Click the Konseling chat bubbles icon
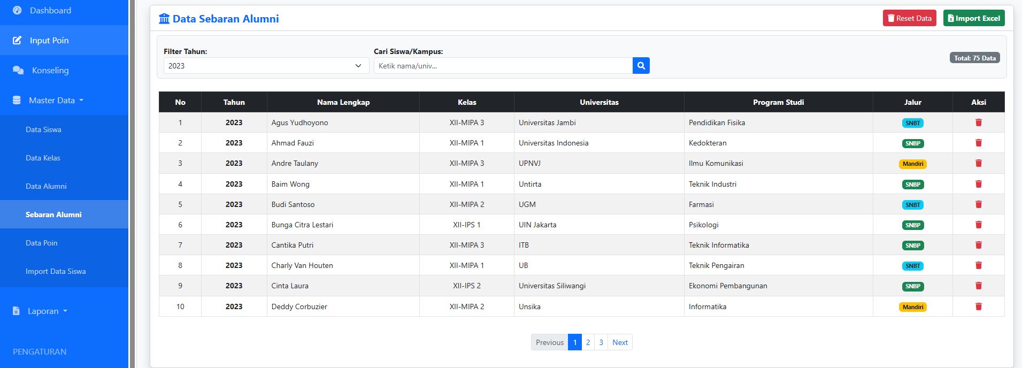 click(18, 71)
